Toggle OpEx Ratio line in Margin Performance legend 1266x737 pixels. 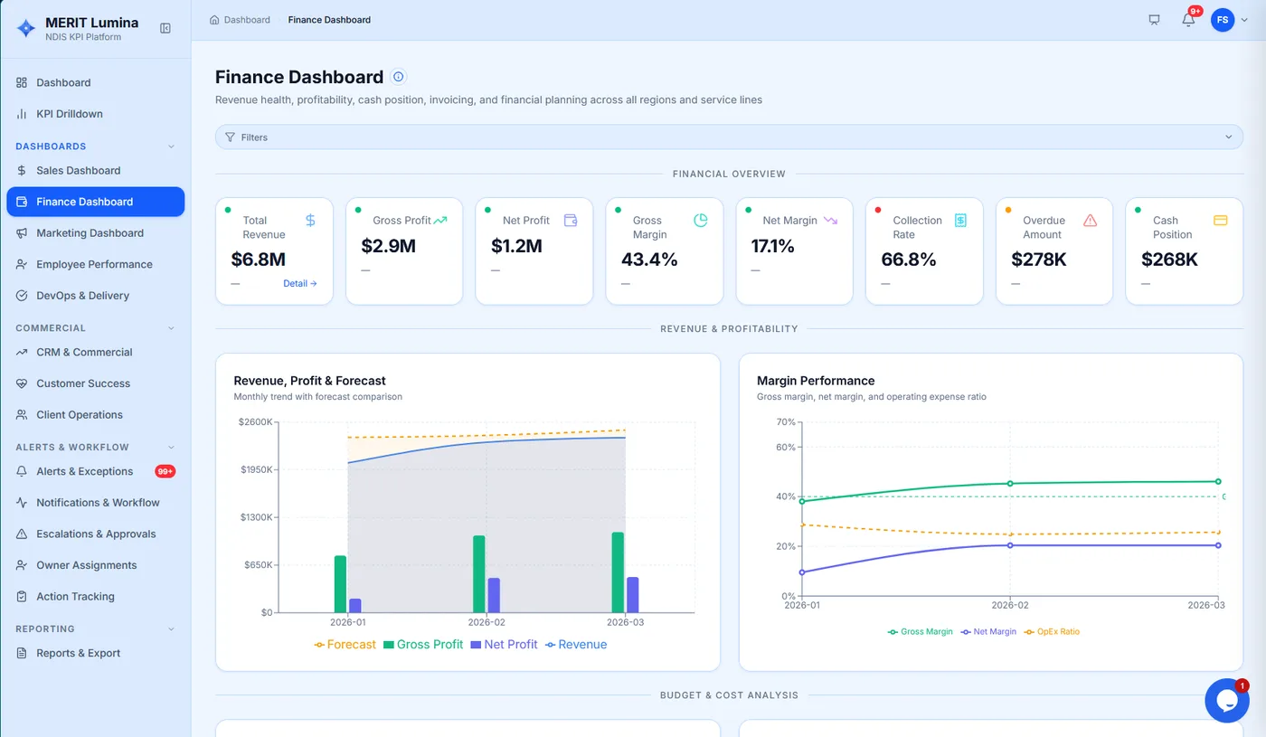[x=1052, y=632]
